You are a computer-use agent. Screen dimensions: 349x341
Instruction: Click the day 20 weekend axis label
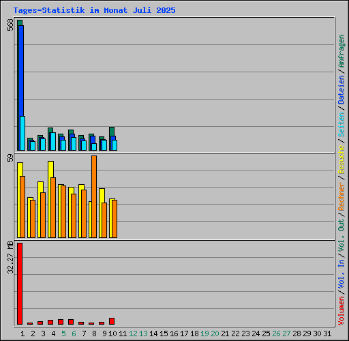215,333
